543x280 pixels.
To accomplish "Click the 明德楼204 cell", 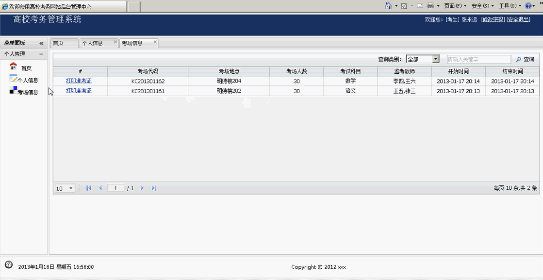I will coord(229,82).
